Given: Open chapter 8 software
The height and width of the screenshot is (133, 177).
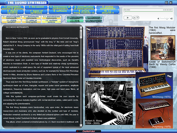Looking at the screenshot, I should click(60, 12).
